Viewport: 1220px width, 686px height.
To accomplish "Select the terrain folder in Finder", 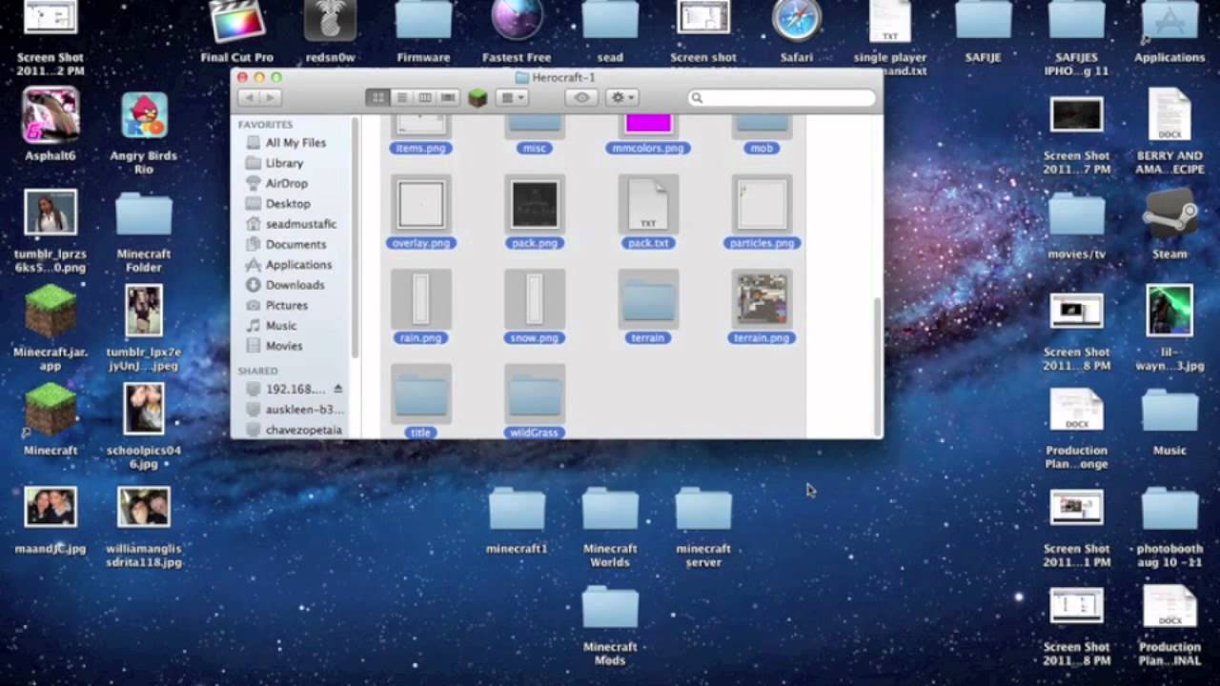I will click(648, 299).
